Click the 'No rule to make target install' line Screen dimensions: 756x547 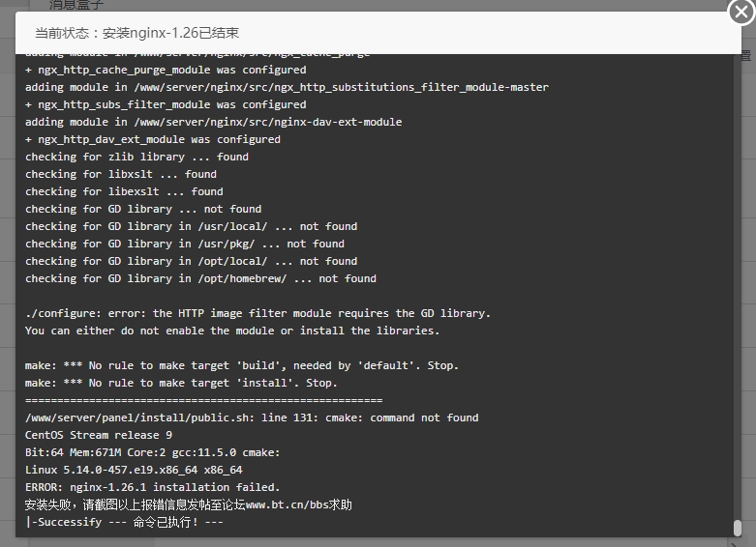pyautogui.click(x=181, y=383)
